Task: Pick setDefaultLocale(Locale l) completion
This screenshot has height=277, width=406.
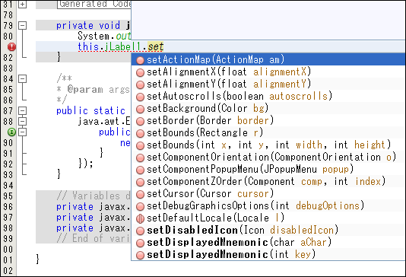Action: (268, 218)
